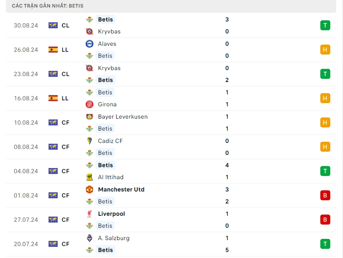Click the red B badge for the Manchester Utd match
The image size is (343, 258).
point(325,195)
